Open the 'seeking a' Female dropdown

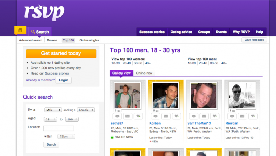click(86, 110)
